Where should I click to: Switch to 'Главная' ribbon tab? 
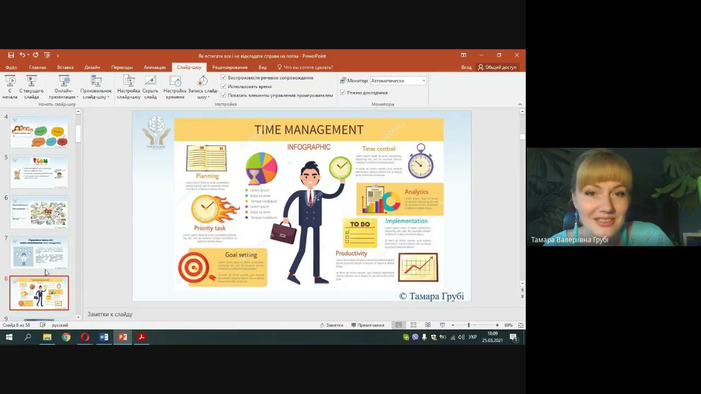[x=38, y=67]
